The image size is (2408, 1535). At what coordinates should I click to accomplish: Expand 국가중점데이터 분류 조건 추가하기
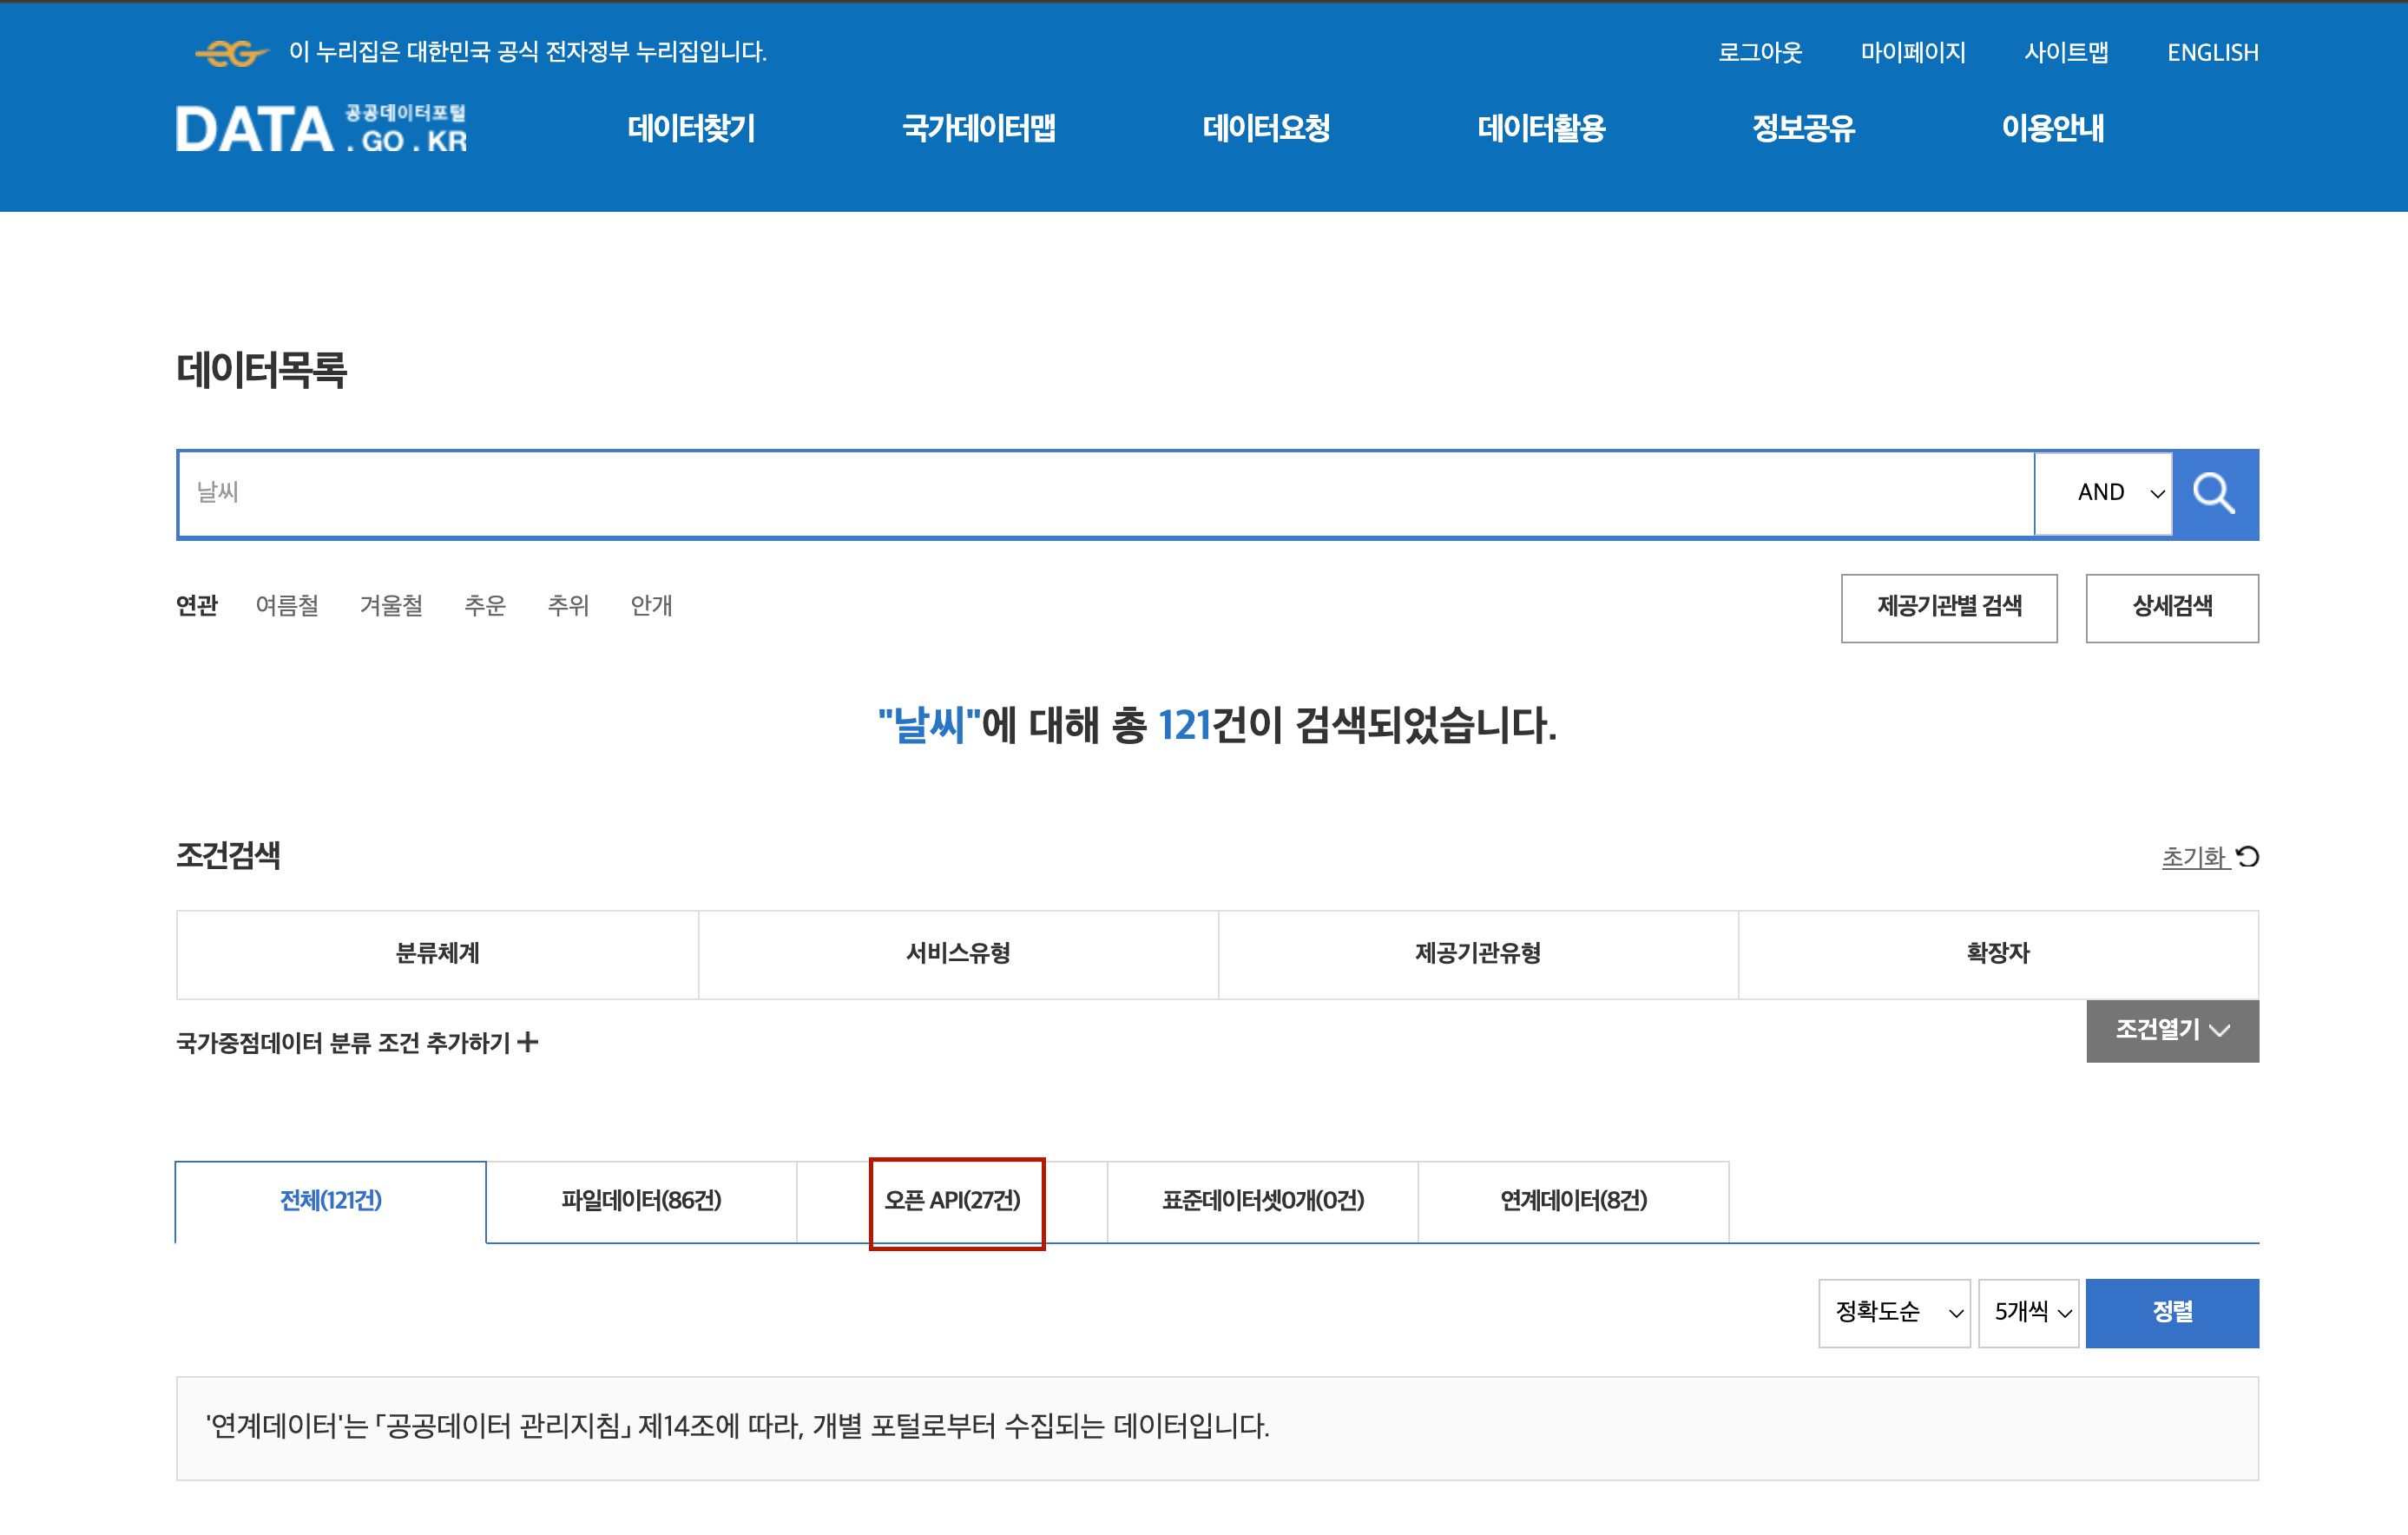pyautogui.click(x=356, y=1042)
